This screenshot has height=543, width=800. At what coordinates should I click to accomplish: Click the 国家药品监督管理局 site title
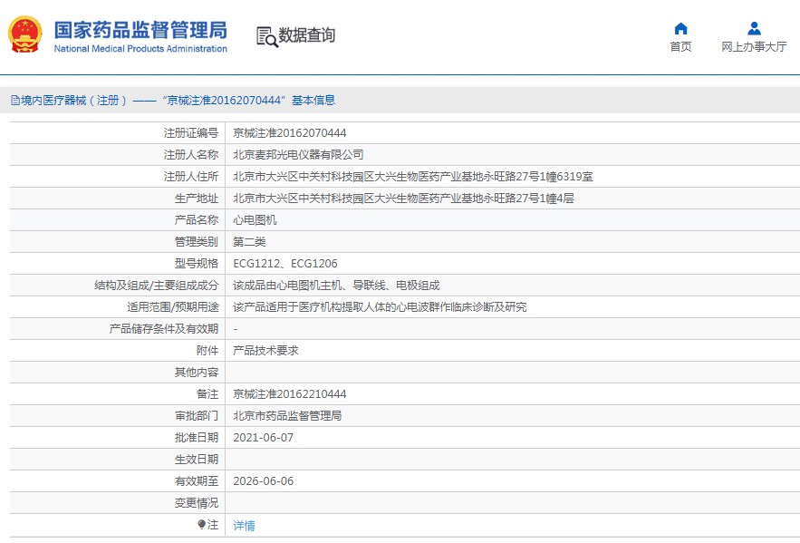click(x=140, y=29)
